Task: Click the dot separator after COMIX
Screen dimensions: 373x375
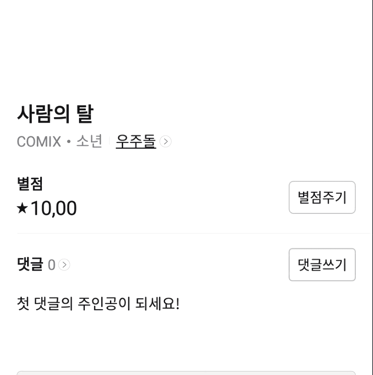Action: pos(69,141)
